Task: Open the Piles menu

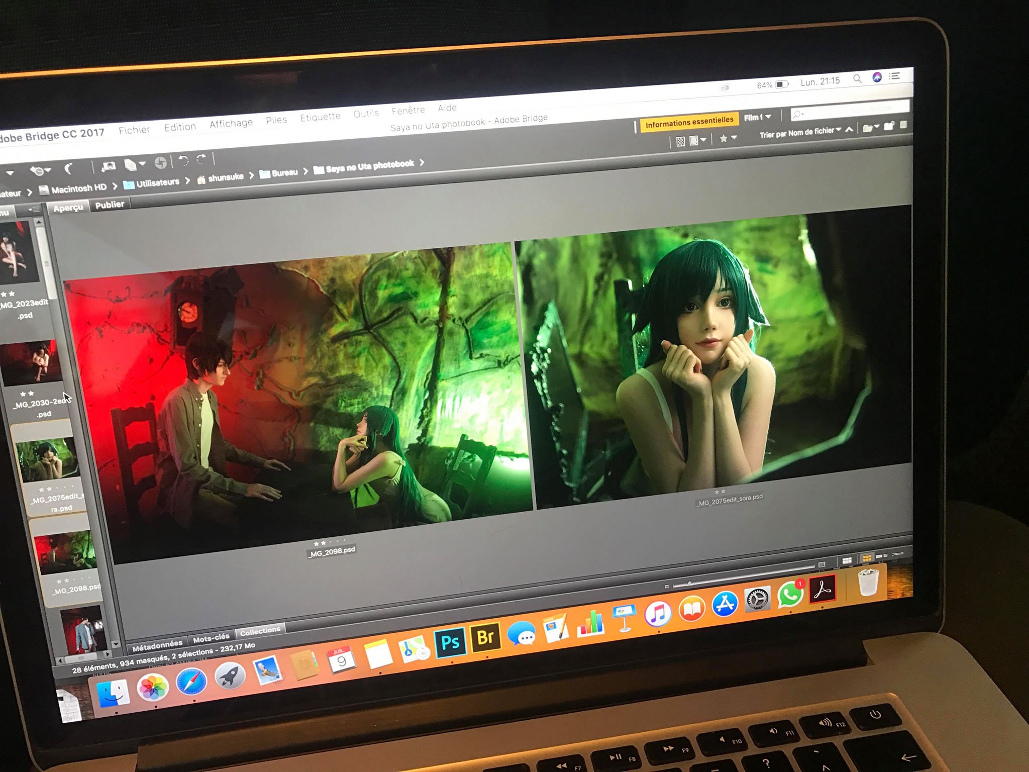Action: tap(276, 120)
